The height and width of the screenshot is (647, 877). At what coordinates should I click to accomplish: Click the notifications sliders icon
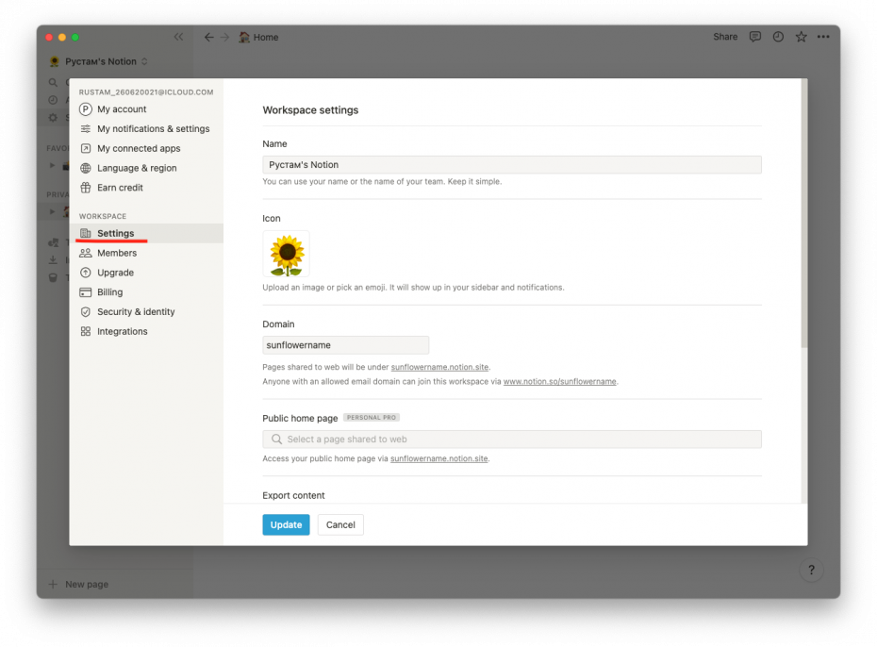click(86, 128)
